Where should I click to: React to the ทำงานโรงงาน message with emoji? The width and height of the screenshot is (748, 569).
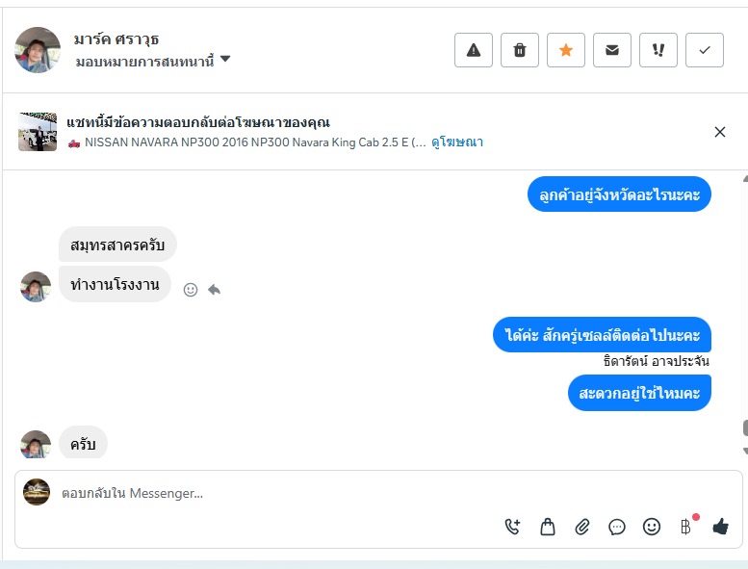(x=191, y=289)
